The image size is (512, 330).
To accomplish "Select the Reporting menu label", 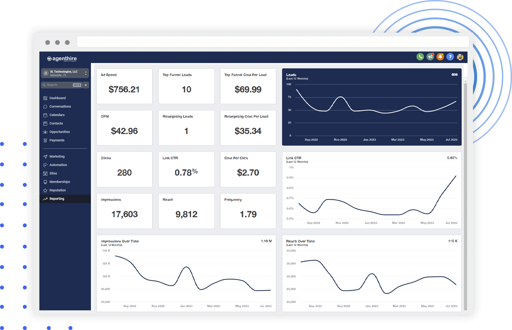I will pos(57,199).
